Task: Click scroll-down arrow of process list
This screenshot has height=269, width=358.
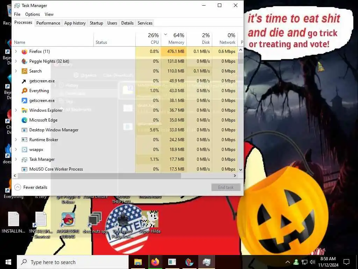Action: click(x=241, y=170)
